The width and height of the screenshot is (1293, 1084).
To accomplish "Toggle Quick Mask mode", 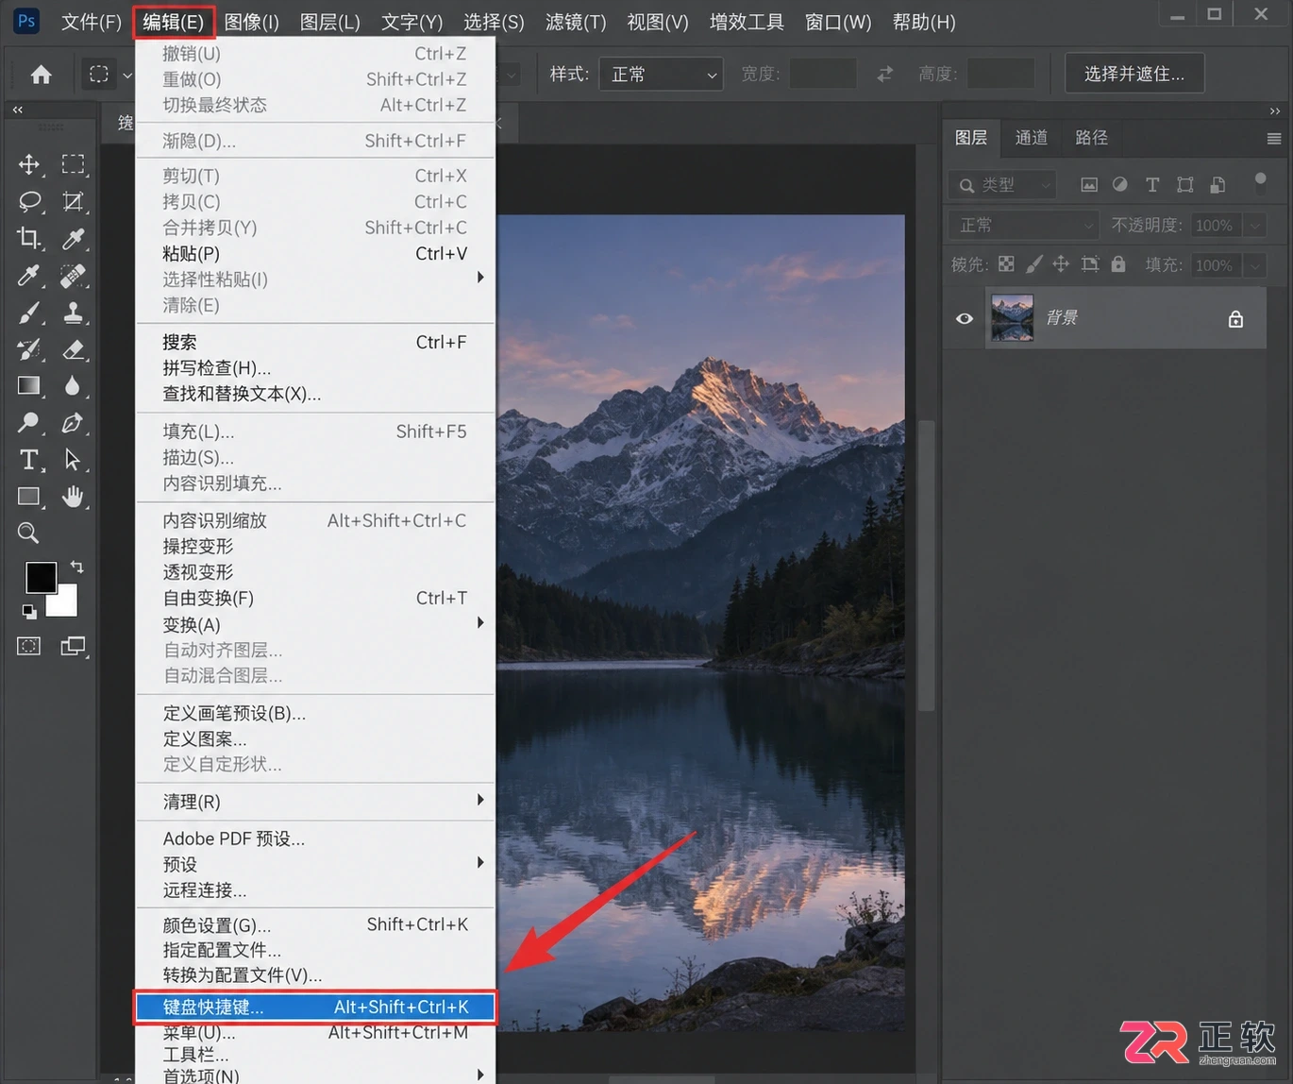I will pyautogui.click(x=29, y=647).
